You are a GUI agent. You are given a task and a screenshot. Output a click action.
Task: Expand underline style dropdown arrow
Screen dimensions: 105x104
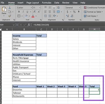pos(30,12)
